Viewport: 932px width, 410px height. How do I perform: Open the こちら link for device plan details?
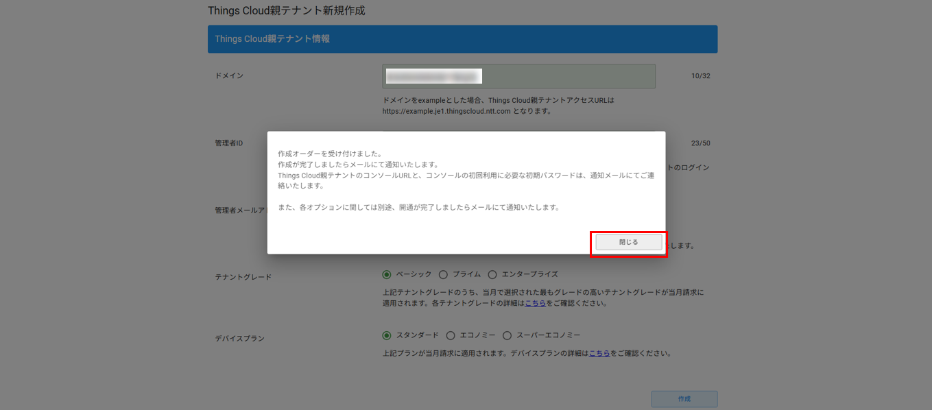coord(599,354)
